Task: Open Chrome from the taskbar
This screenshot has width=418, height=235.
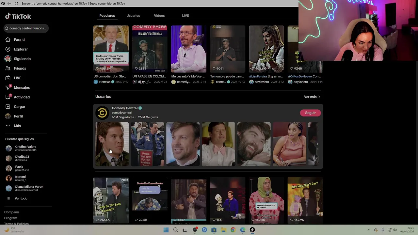Action: click(233, 230)
